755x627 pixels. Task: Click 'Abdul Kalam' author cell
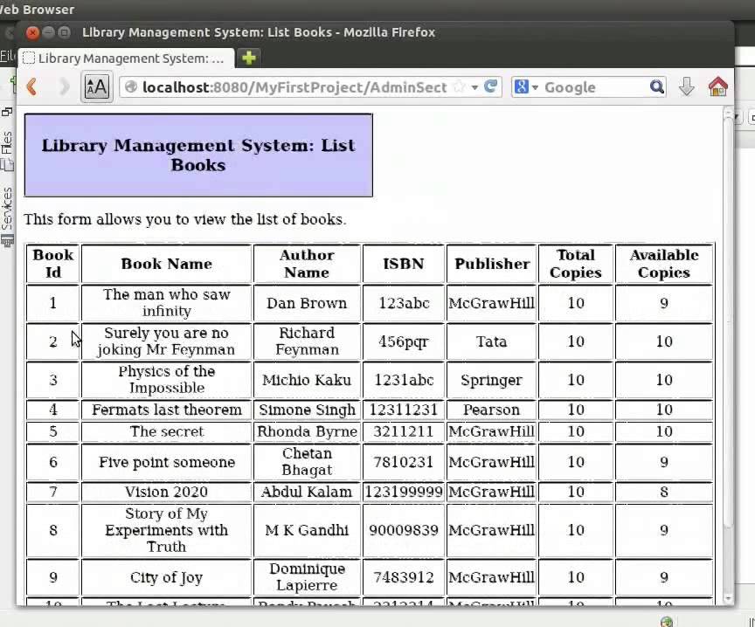tap(307, 492)
